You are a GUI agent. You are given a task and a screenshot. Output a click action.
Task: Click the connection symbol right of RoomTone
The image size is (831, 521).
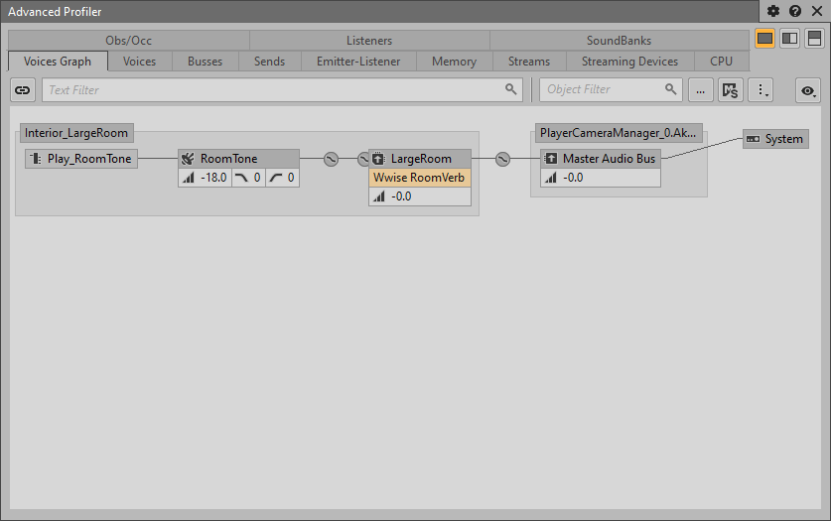point(332,159)
